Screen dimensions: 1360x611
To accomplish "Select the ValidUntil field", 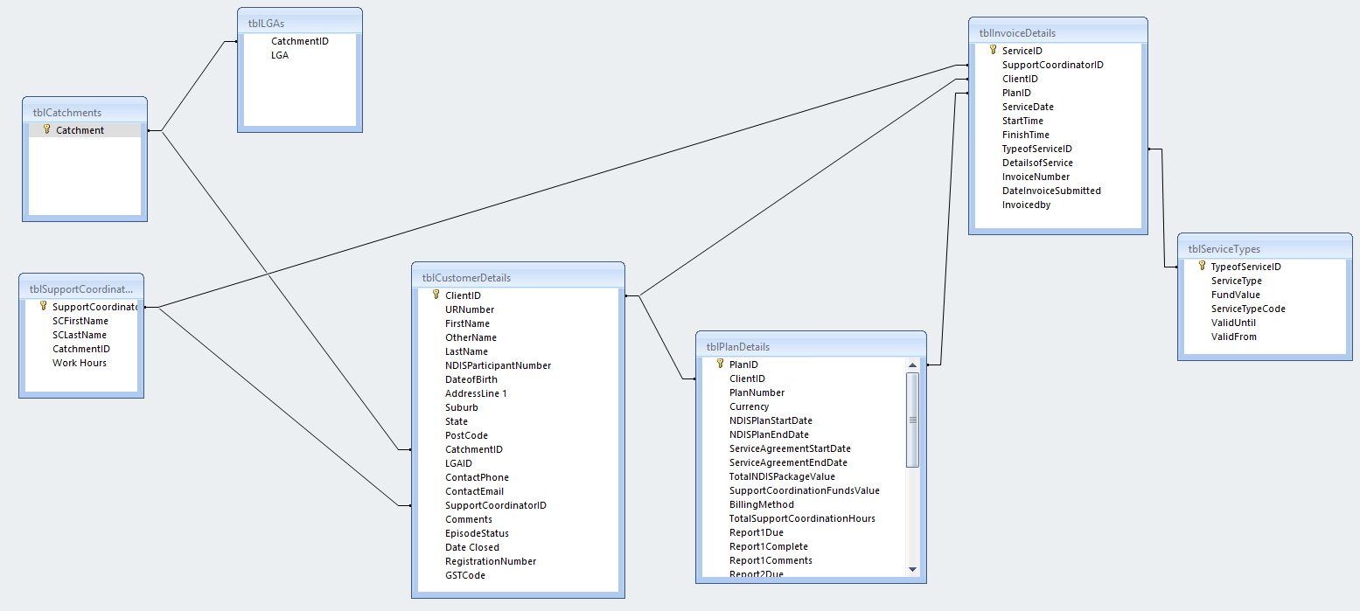I will [x=1233, y=323].
